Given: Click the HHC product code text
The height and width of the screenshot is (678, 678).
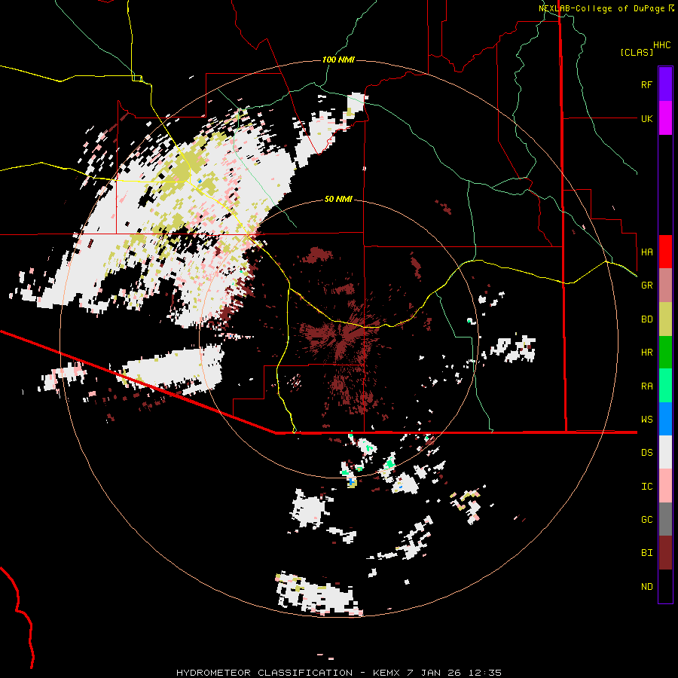Looking at the screenshot, I should (x=662, y=45).
